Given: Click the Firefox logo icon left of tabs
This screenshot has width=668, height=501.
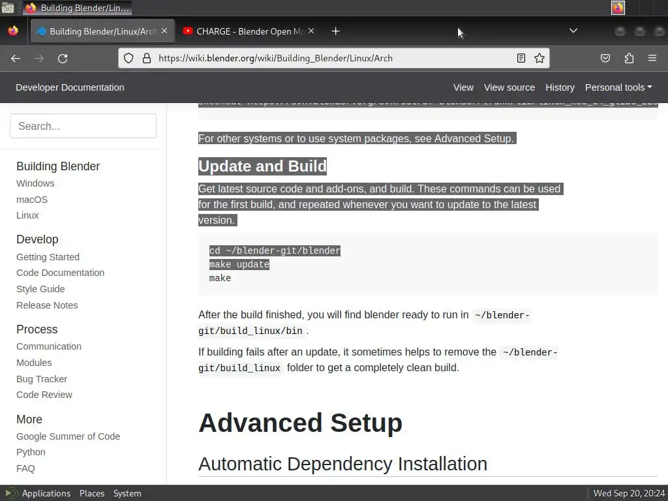Looking at the screenshot, I should pyautogui.click(x=13, y=31).
